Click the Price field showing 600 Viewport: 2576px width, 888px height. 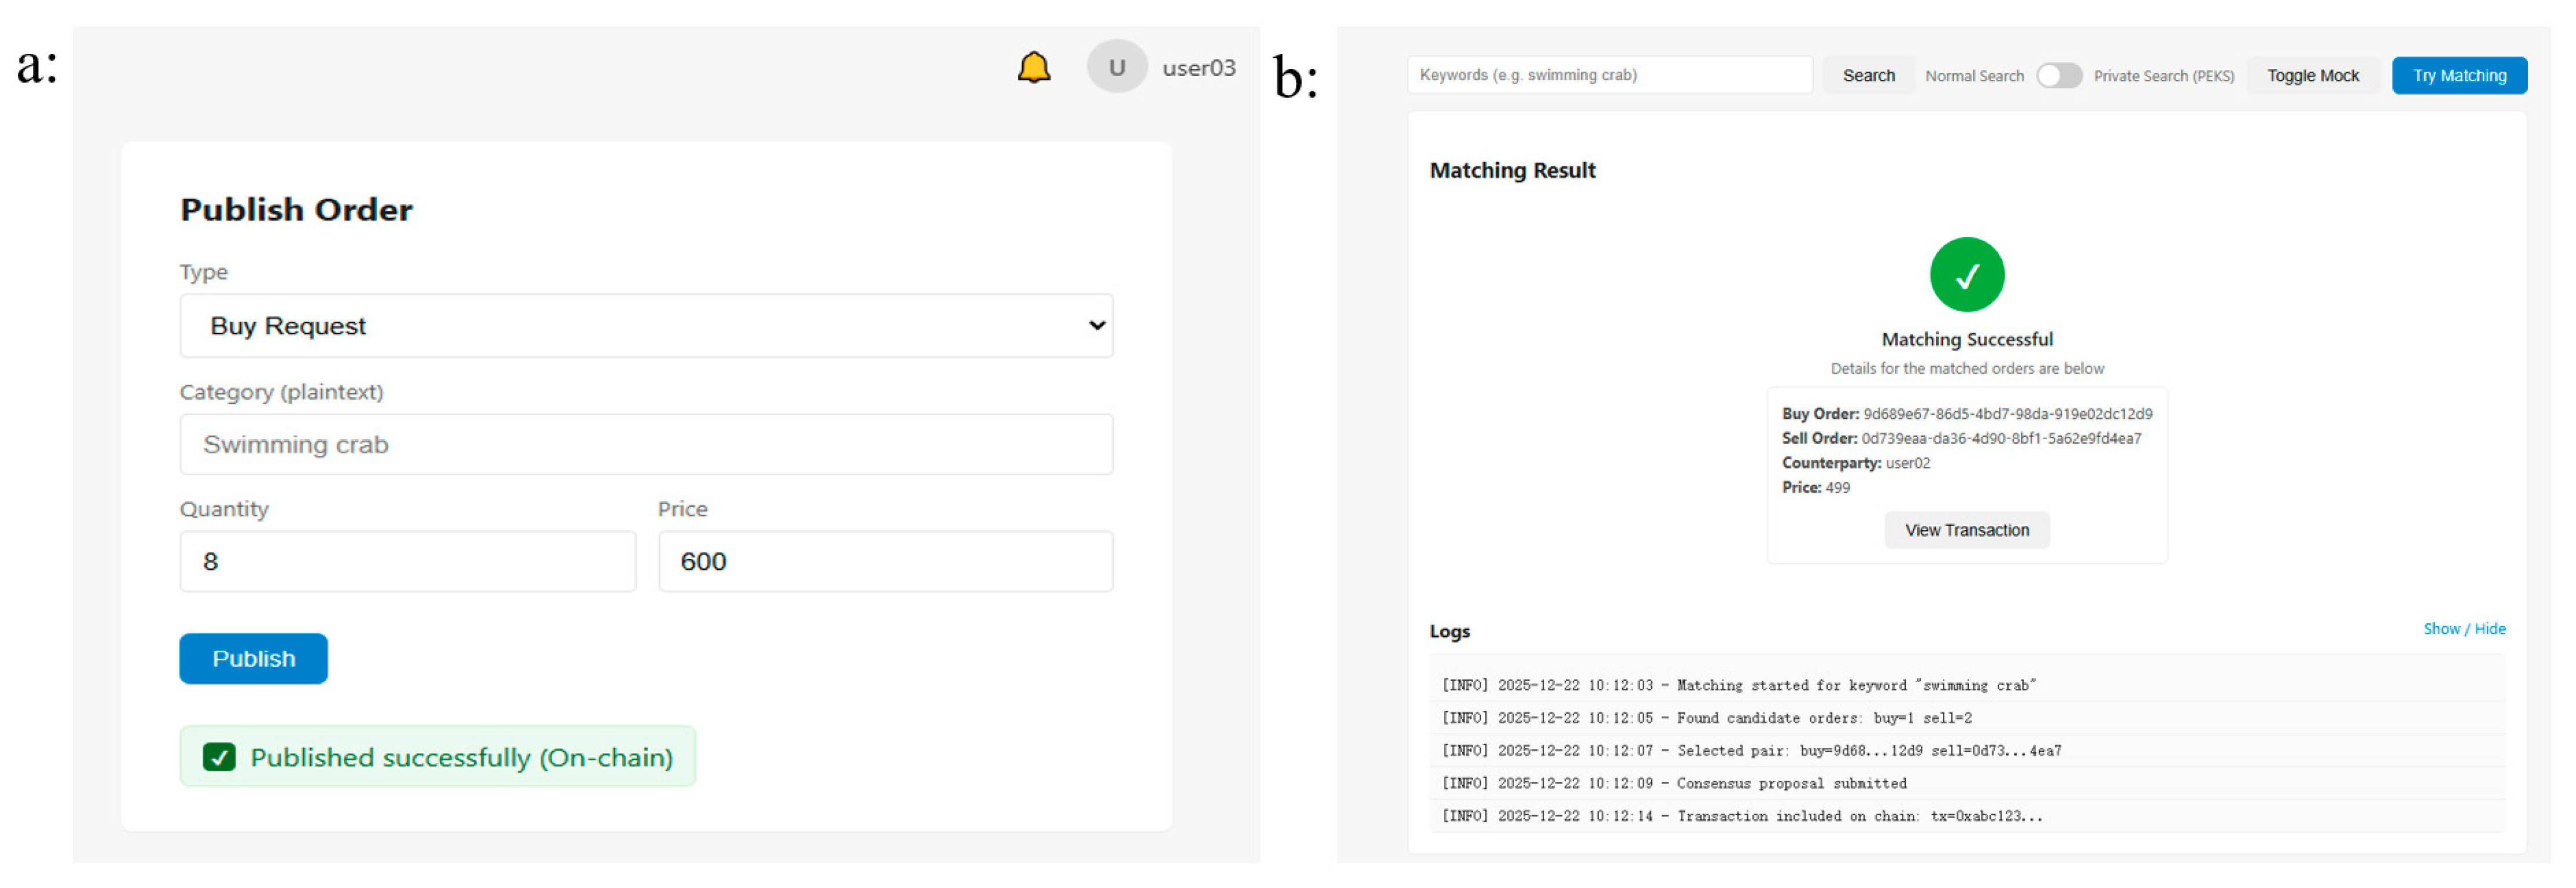point(885,562)
